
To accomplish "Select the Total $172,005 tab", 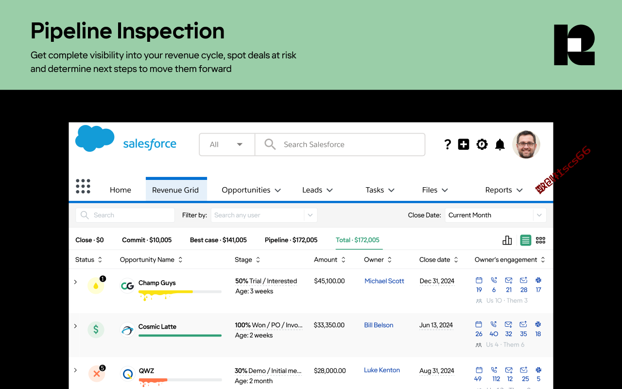I will click(x=358, y=240).
